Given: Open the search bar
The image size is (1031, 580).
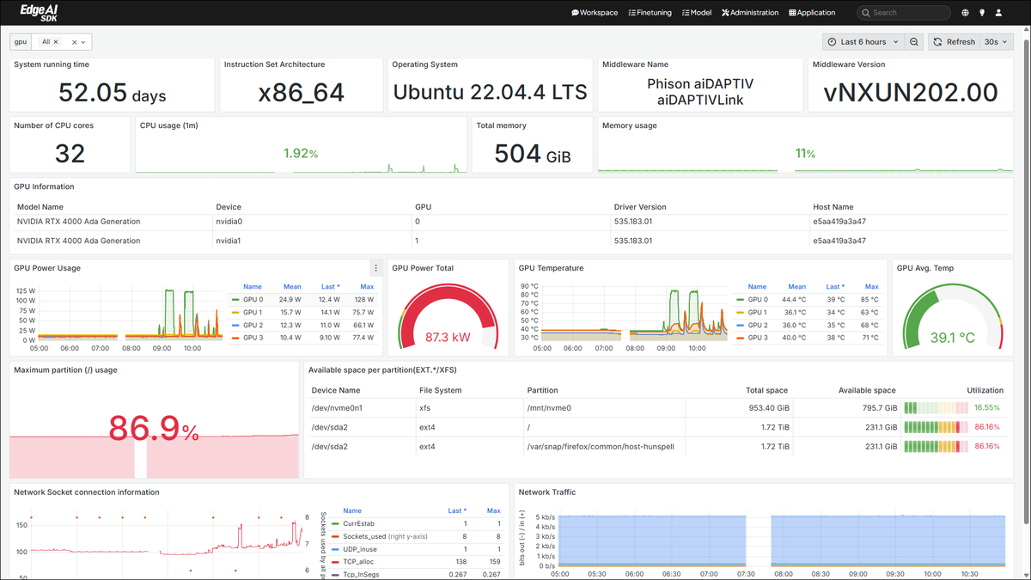Looking at the screenshot, I should tap(903, 12).
